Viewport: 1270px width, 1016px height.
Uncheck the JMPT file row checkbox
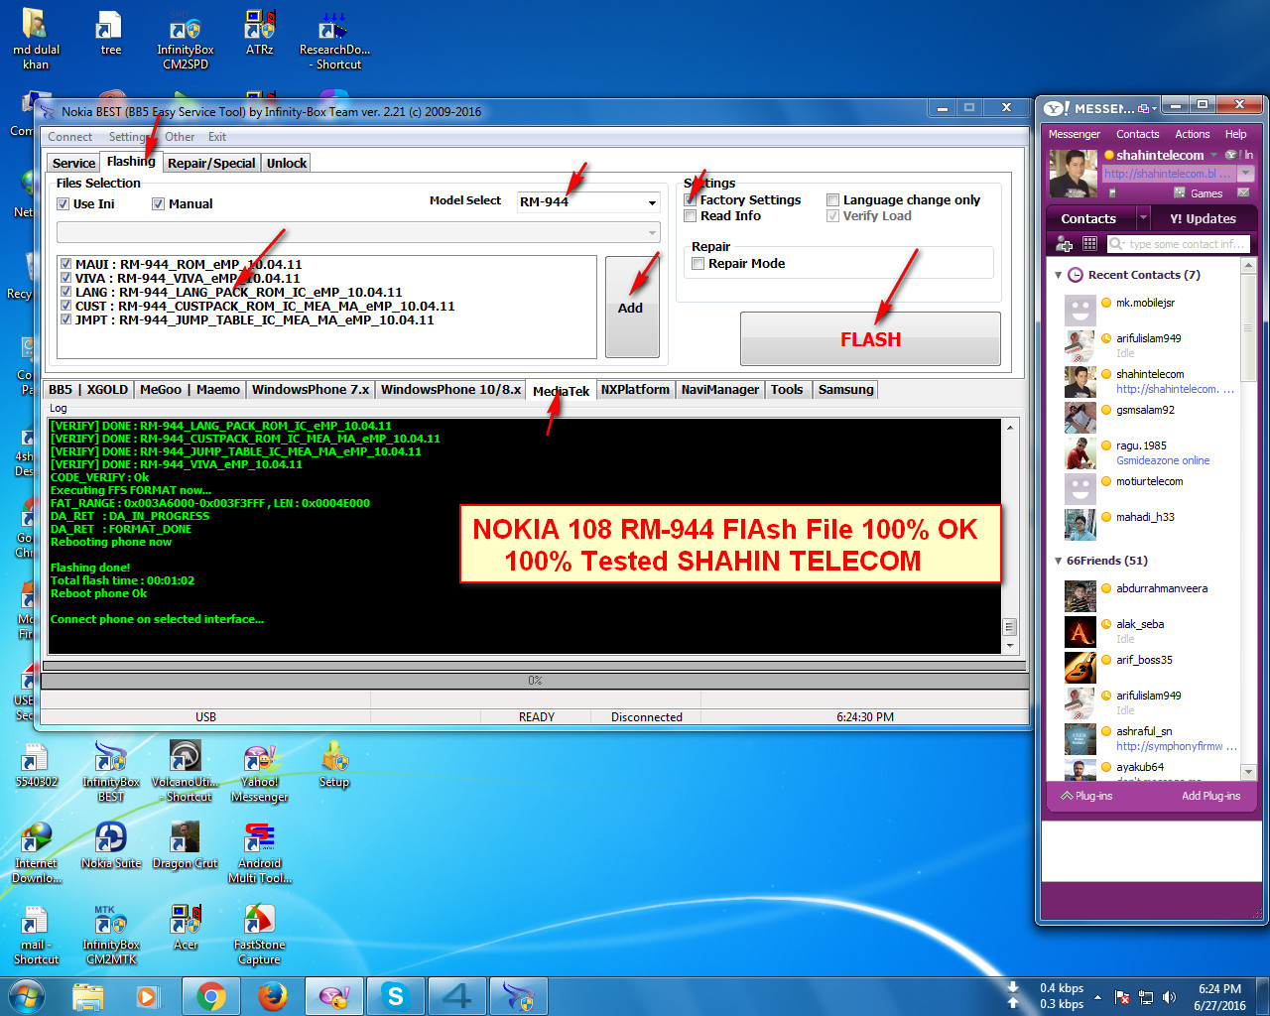tap(65, 319)
